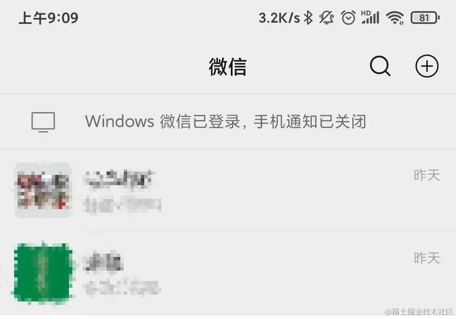Open the Windows WeChat logged-in banner
Image resolution: width=456 pixels, height=319 pixels.
228,121
